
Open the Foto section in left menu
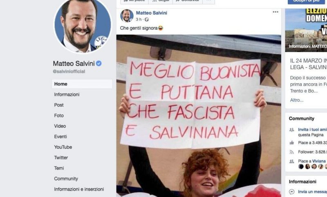59,115
